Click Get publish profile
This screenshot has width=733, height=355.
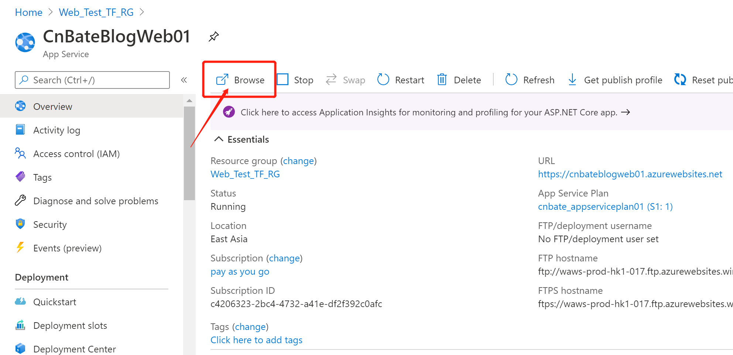(623, 80)
